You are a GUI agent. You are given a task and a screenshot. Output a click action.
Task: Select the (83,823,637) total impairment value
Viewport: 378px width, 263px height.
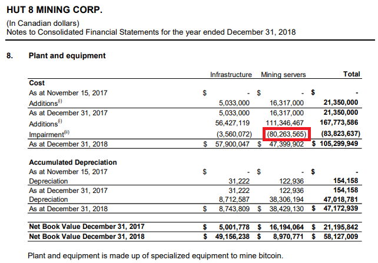pyautogui.click(x=341, y=134)
